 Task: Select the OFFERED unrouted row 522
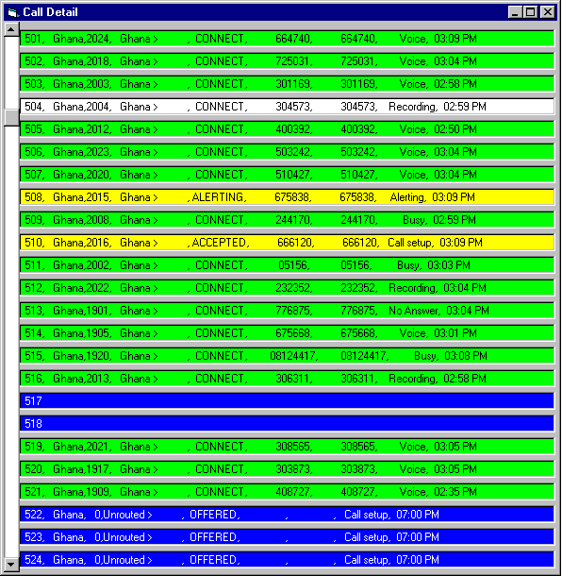point(287,515)
